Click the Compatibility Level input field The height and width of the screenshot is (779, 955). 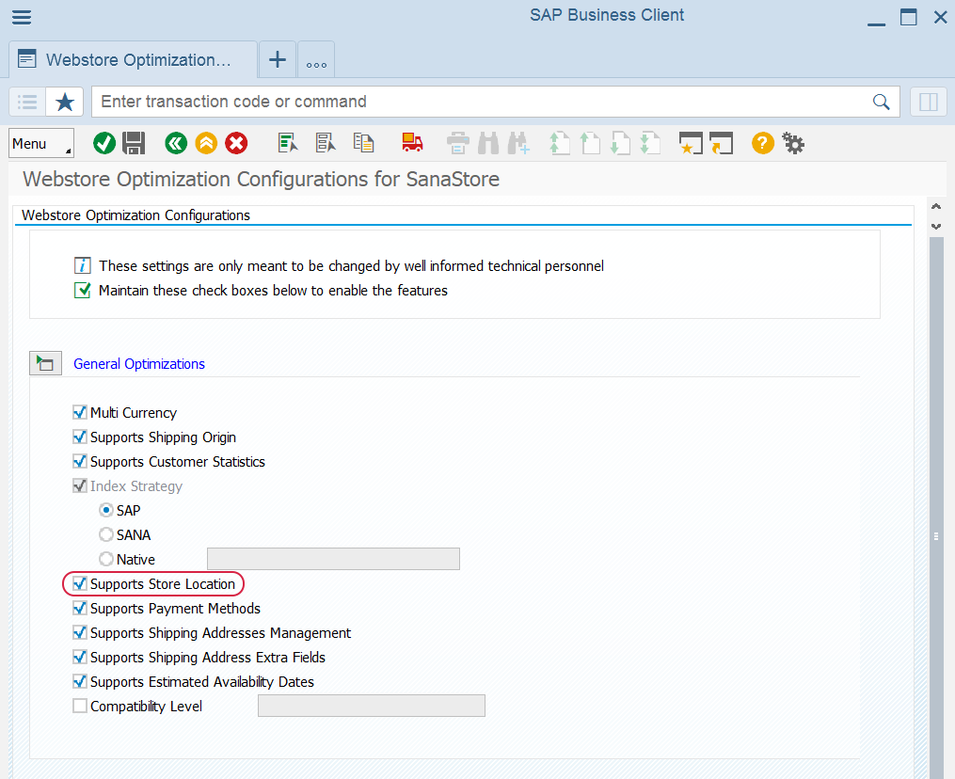(x=372, y=706)
